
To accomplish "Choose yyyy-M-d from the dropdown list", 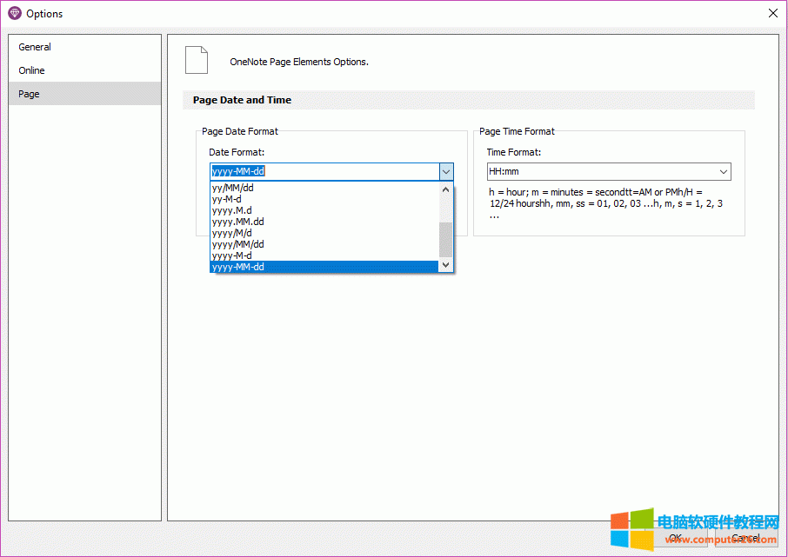I will (232, 255).
